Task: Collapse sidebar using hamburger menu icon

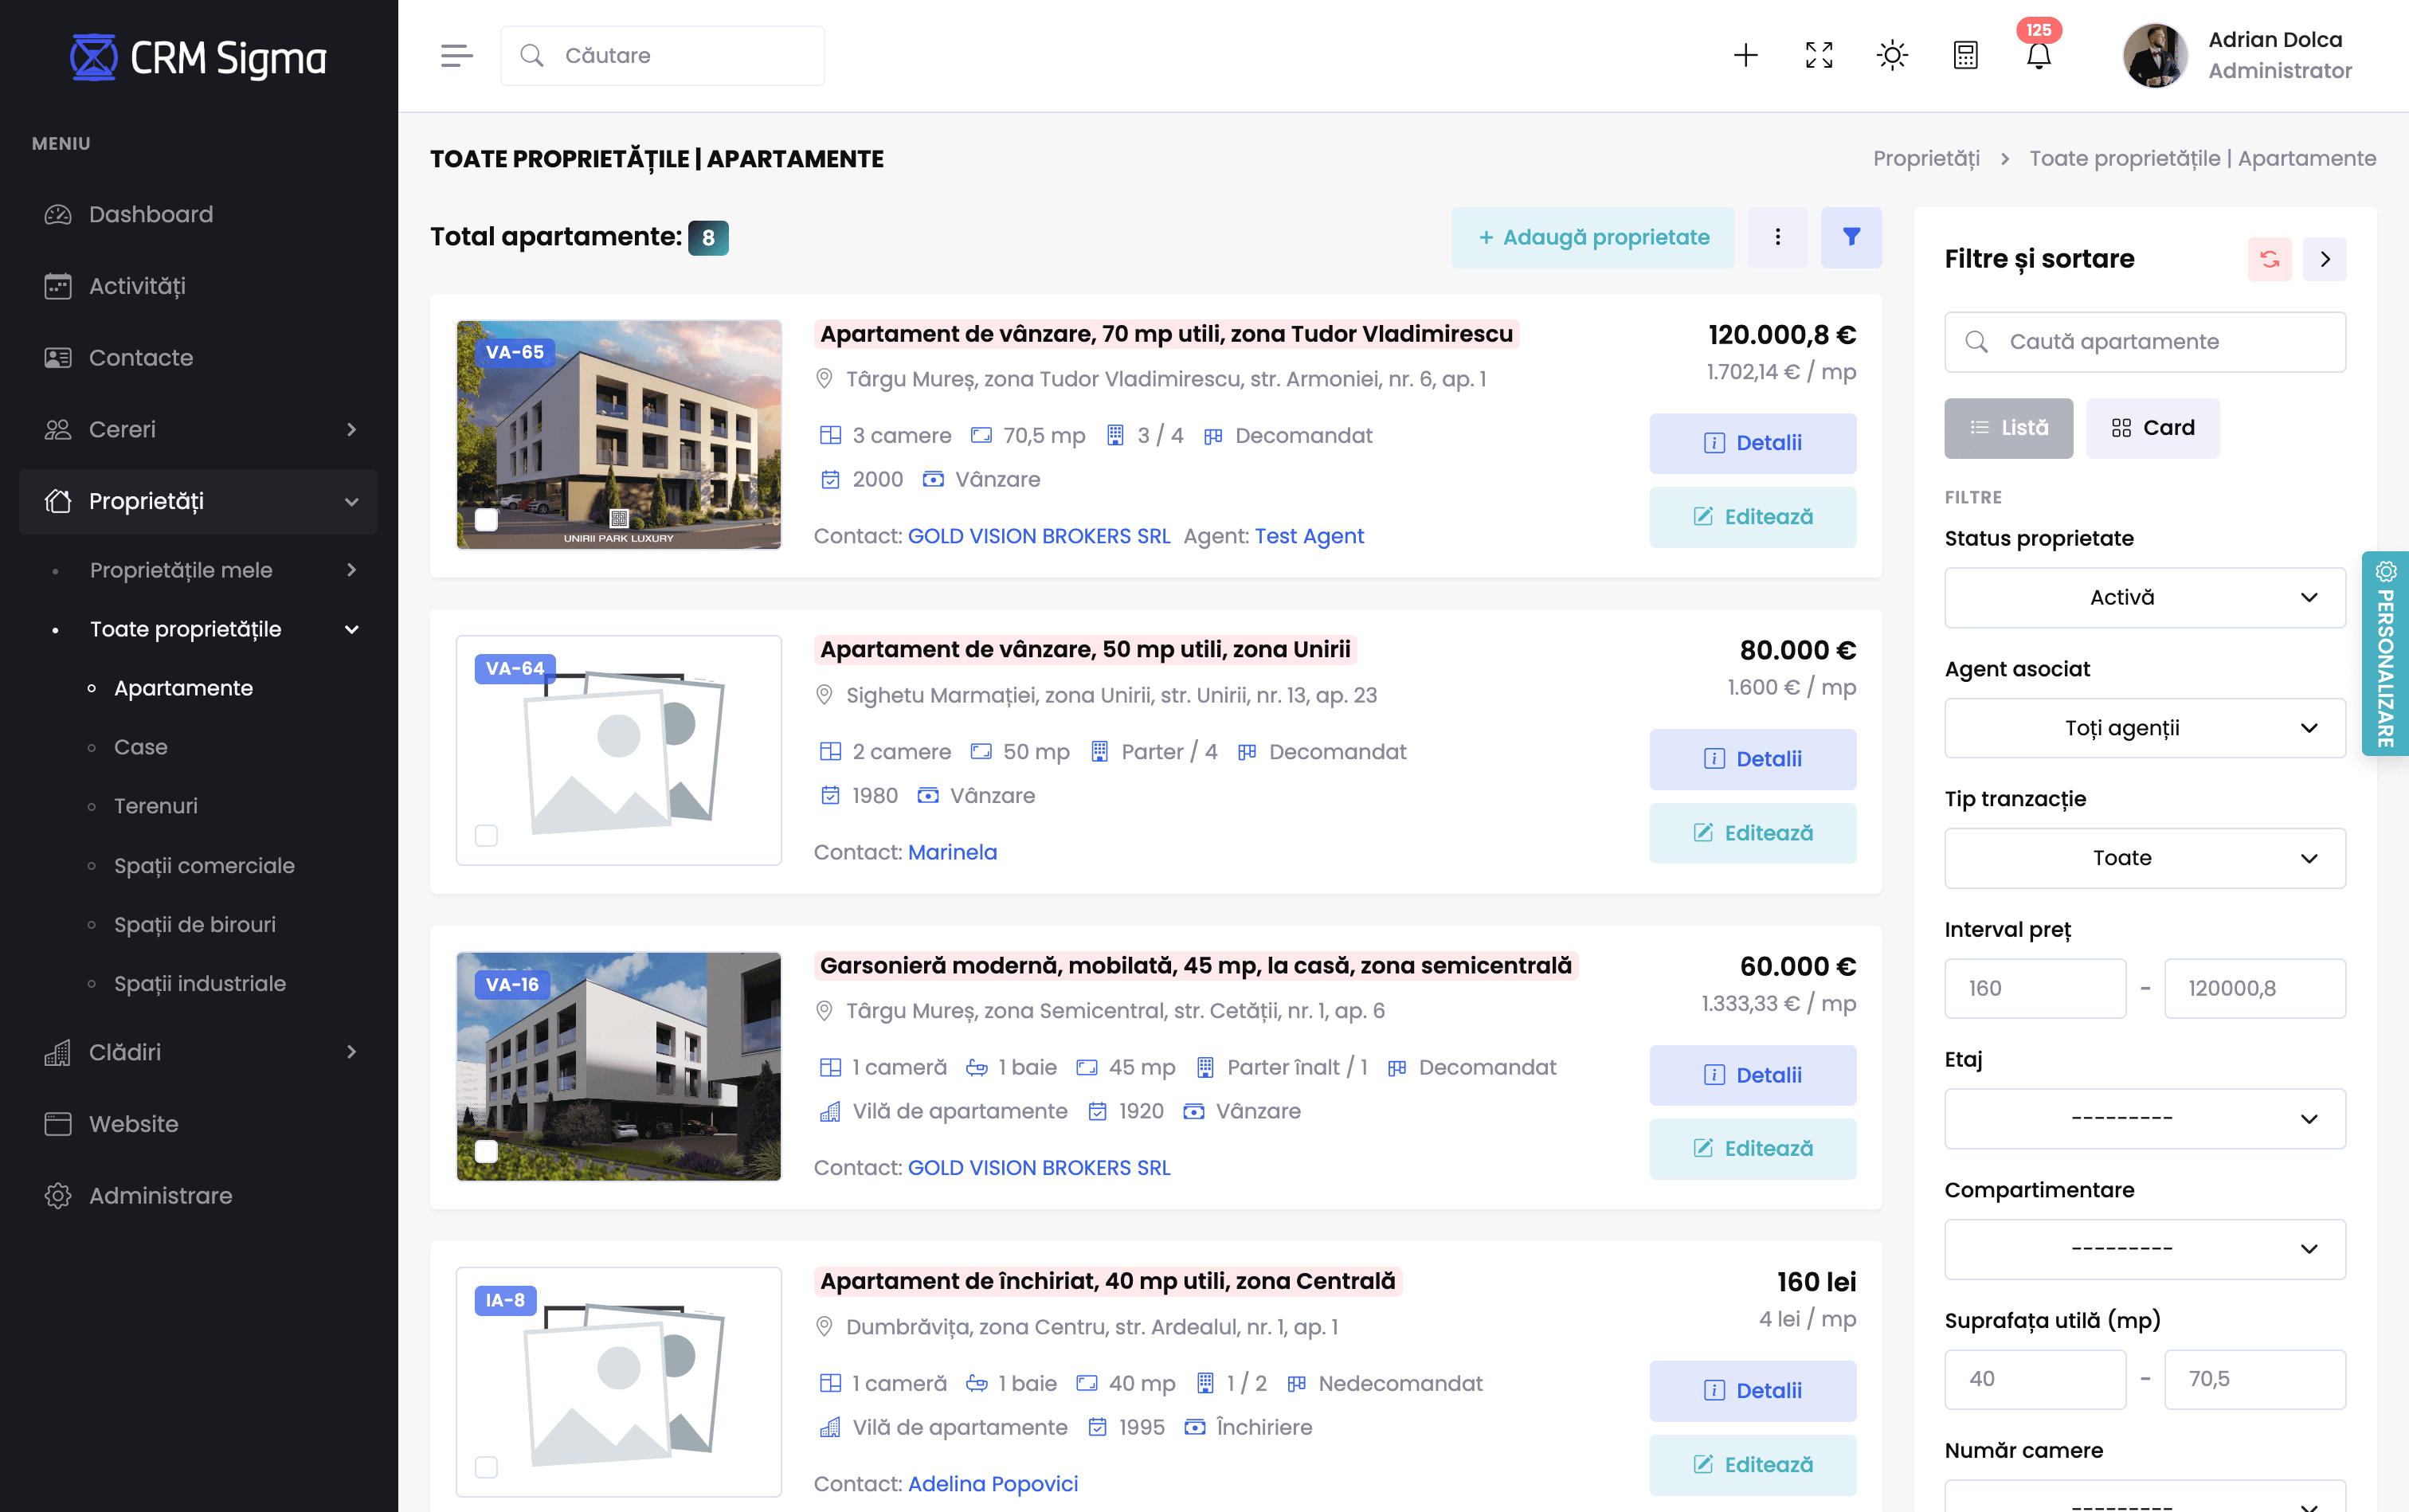Action: (x=456, y=56)
